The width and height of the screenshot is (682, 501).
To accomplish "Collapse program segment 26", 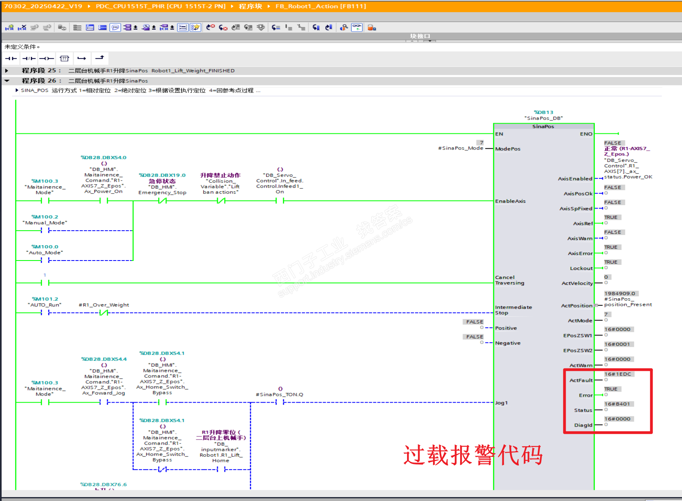I will [7, 81].
